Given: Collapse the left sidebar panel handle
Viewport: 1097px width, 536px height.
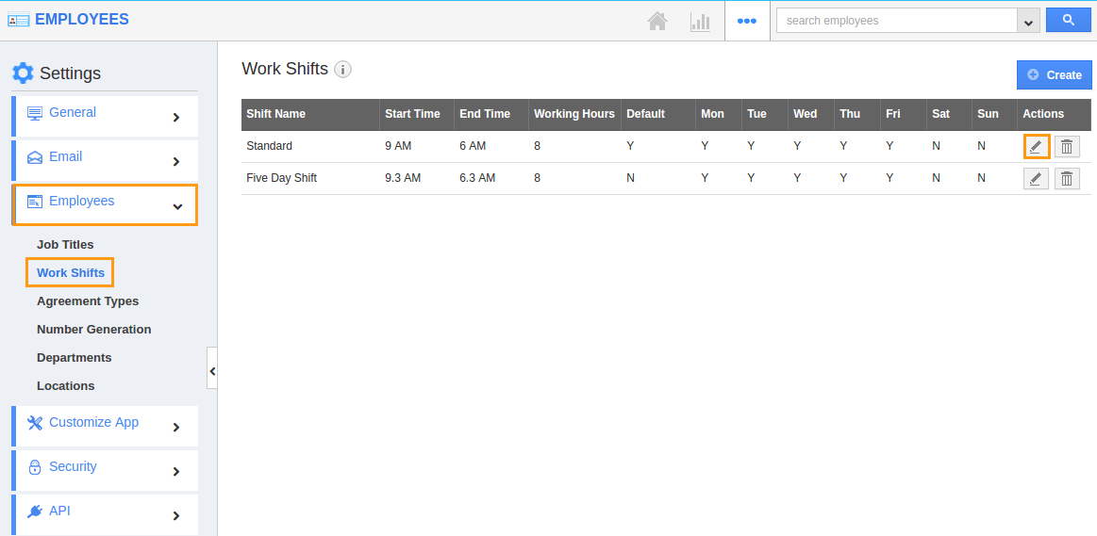Looking at the screenshot, I should [212, 371].
